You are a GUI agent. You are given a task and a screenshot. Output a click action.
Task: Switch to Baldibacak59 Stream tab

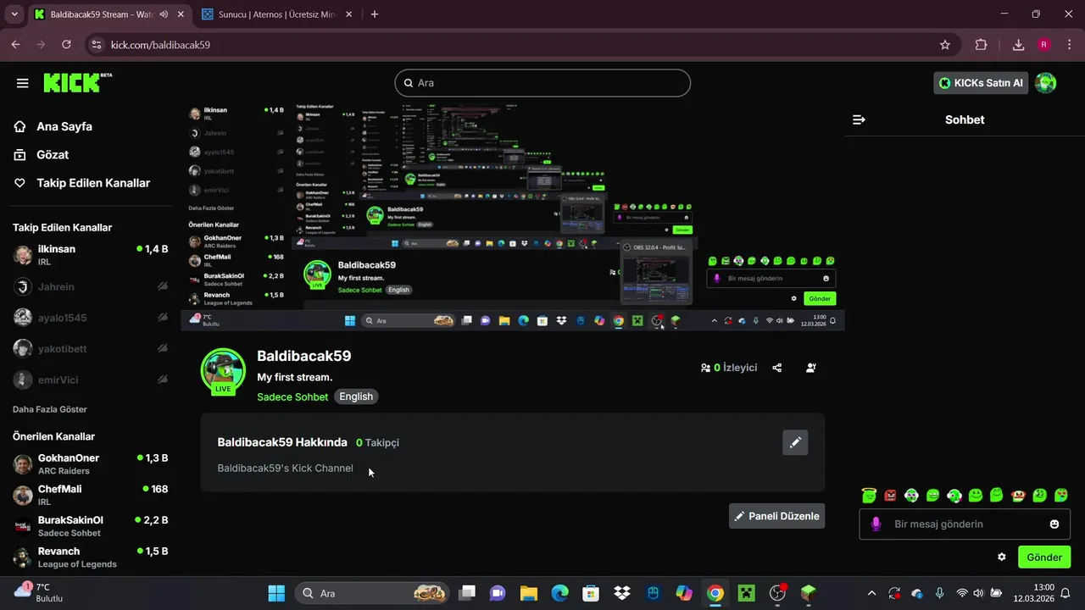click(99, 14)
